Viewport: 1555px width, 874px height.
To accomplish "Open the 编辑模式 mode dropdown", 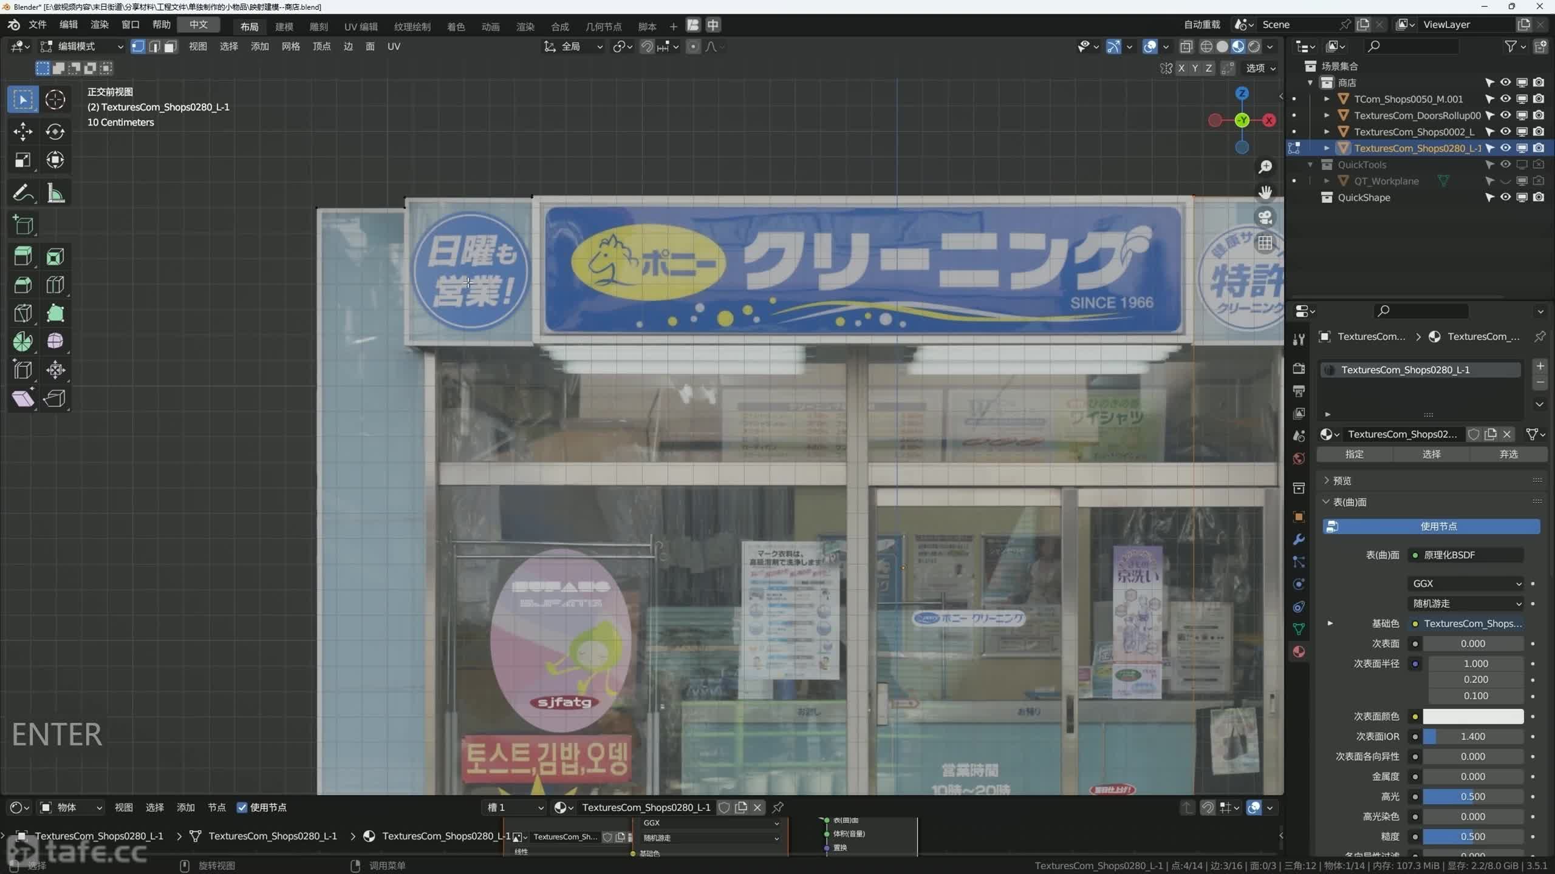I will pyautogui.click(x=81, y=47).
